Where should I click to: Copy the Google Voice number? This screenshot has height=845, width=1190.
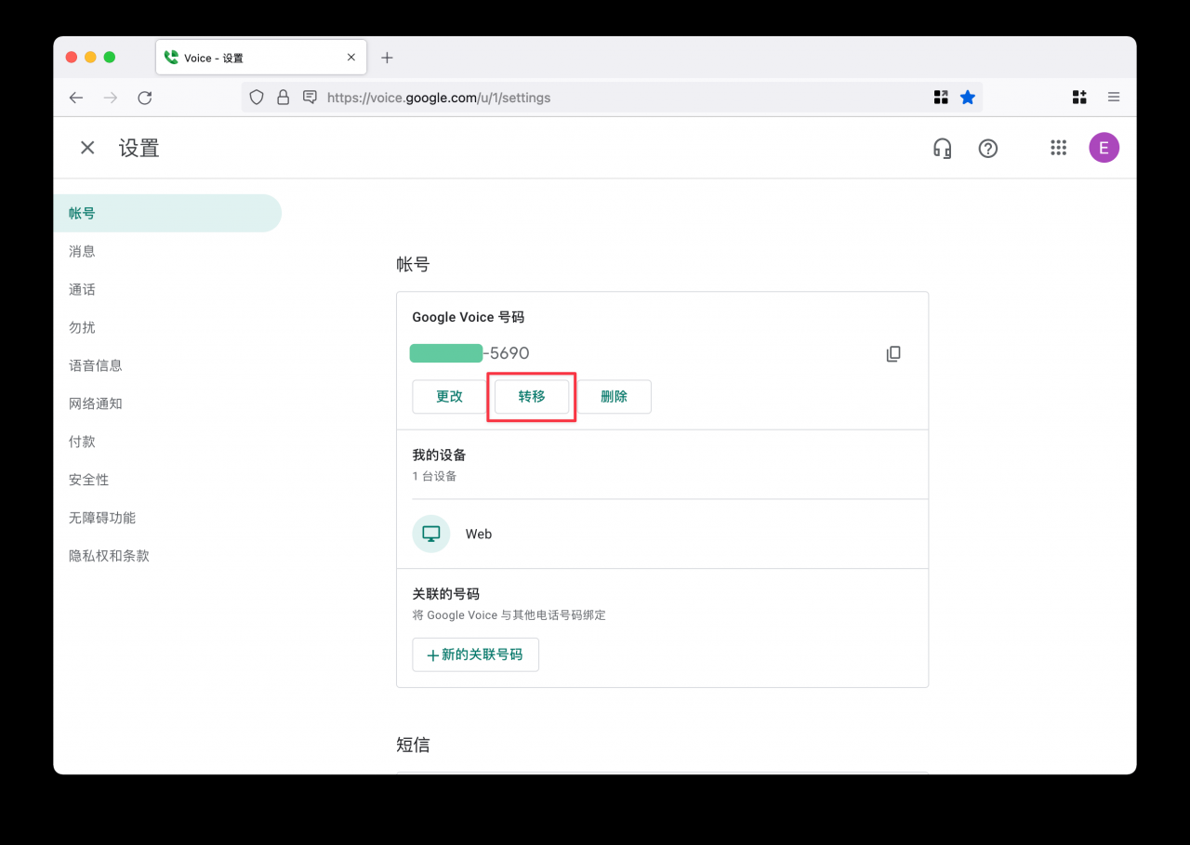[x=893, y=354]
